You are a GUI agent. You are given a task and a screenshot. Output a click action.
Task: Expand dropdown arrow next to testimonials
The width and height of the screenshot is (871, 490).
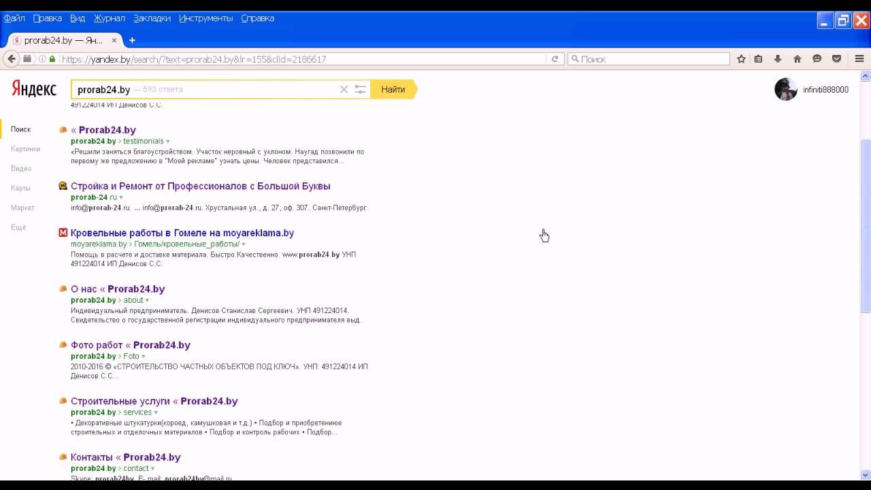tap(168, 142)
